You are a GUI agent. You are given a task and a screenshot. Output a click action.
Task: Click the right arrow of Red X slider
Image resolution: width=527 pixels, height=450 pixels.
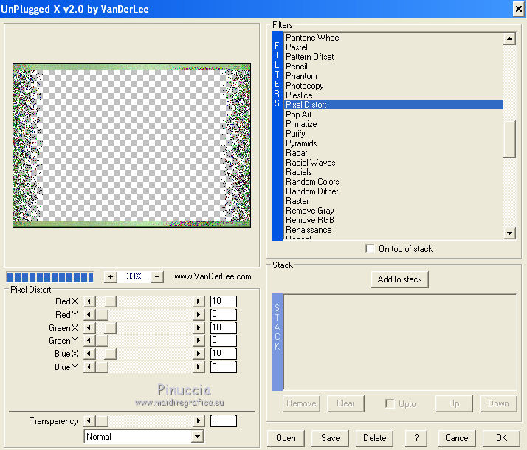(199, 301)
